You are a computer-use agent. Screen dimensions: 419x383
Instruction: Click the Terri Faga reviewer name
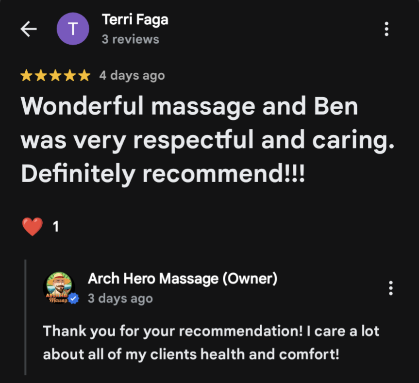(x=135, y=19)
